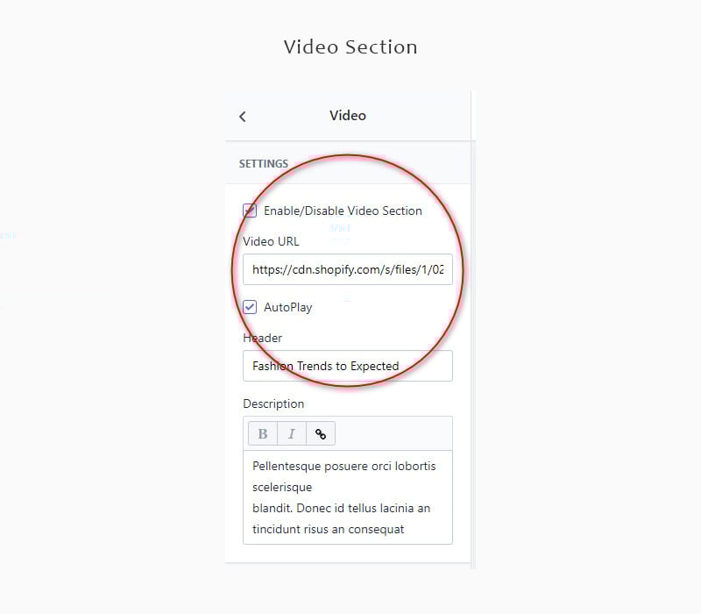Click the panel's right scrollbar strip
The width and height of the screenshot is (701, 614).
pos(473,331)
